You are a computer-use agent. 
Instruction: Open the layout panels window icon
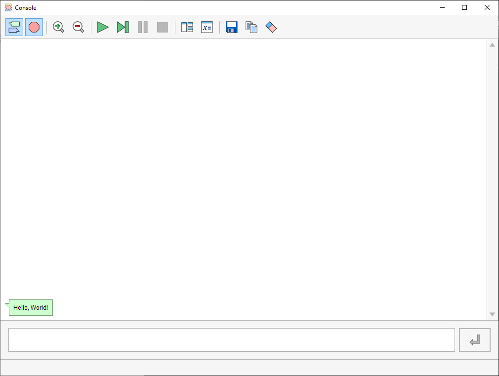(x=187, y=27)
